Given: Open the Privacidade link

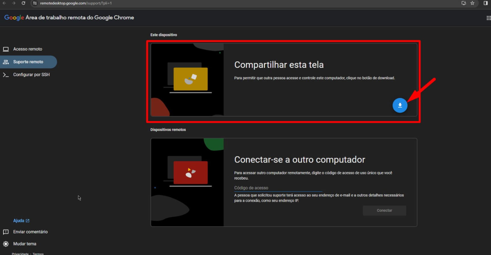Looking at the screenshot, I should pyautogui.click(x=20, y=254).
